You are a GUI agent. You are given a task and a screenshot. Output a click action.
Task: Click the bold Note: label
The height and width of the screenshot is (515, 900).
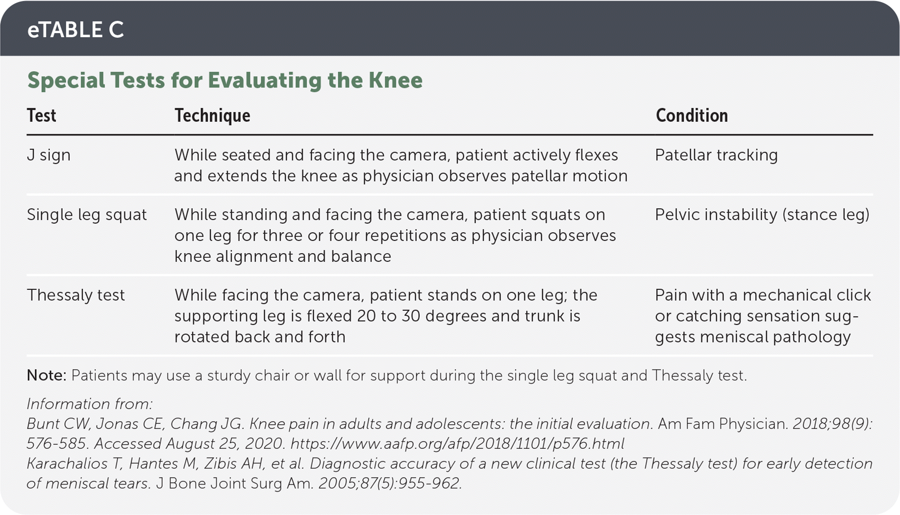click(x=46, y=375)
